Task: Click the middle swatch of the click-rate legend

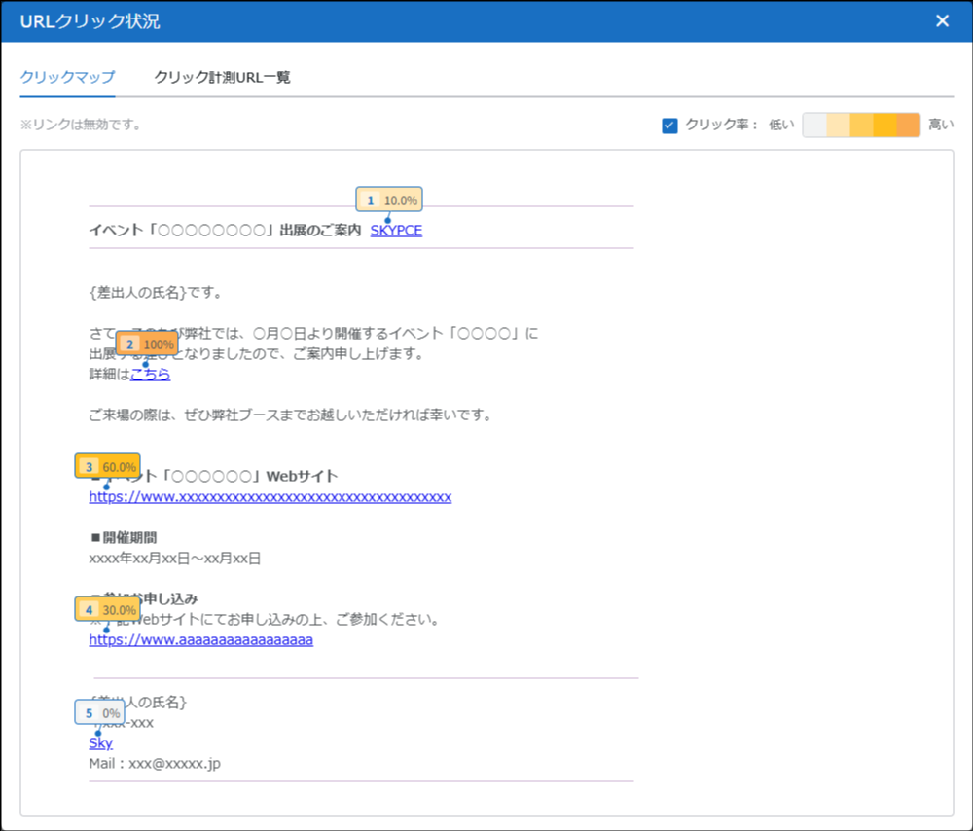Action: click(x=861, y=126)
